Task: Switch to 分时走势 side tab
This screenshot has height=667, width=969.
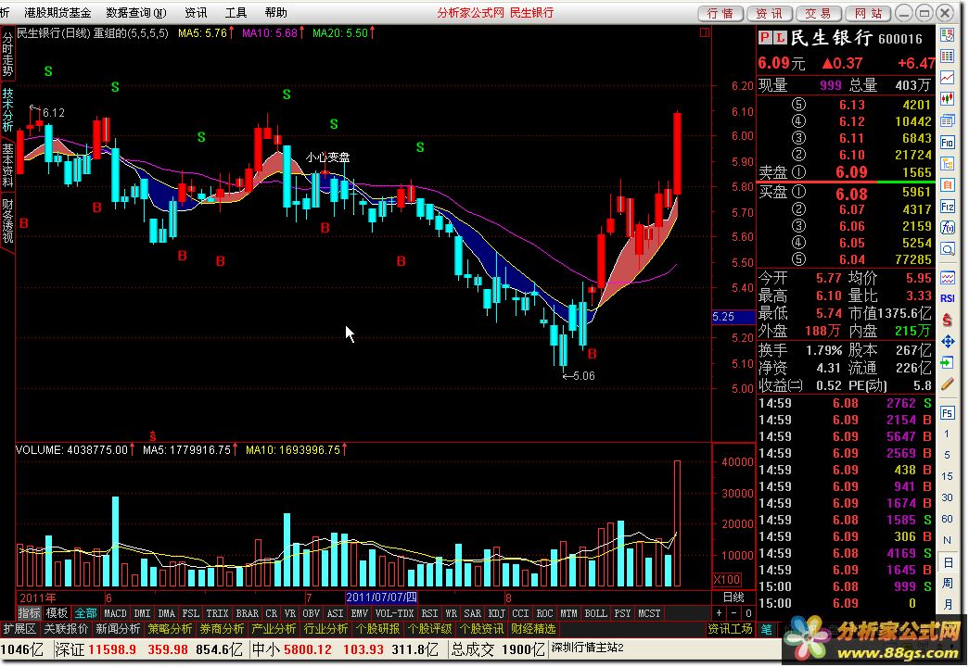Action: coord(7,54)
